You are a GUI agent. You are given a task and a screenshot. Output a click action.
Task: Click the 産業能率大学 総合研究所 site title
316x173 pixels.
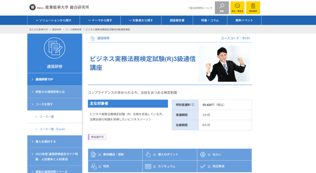pos(67,7)
